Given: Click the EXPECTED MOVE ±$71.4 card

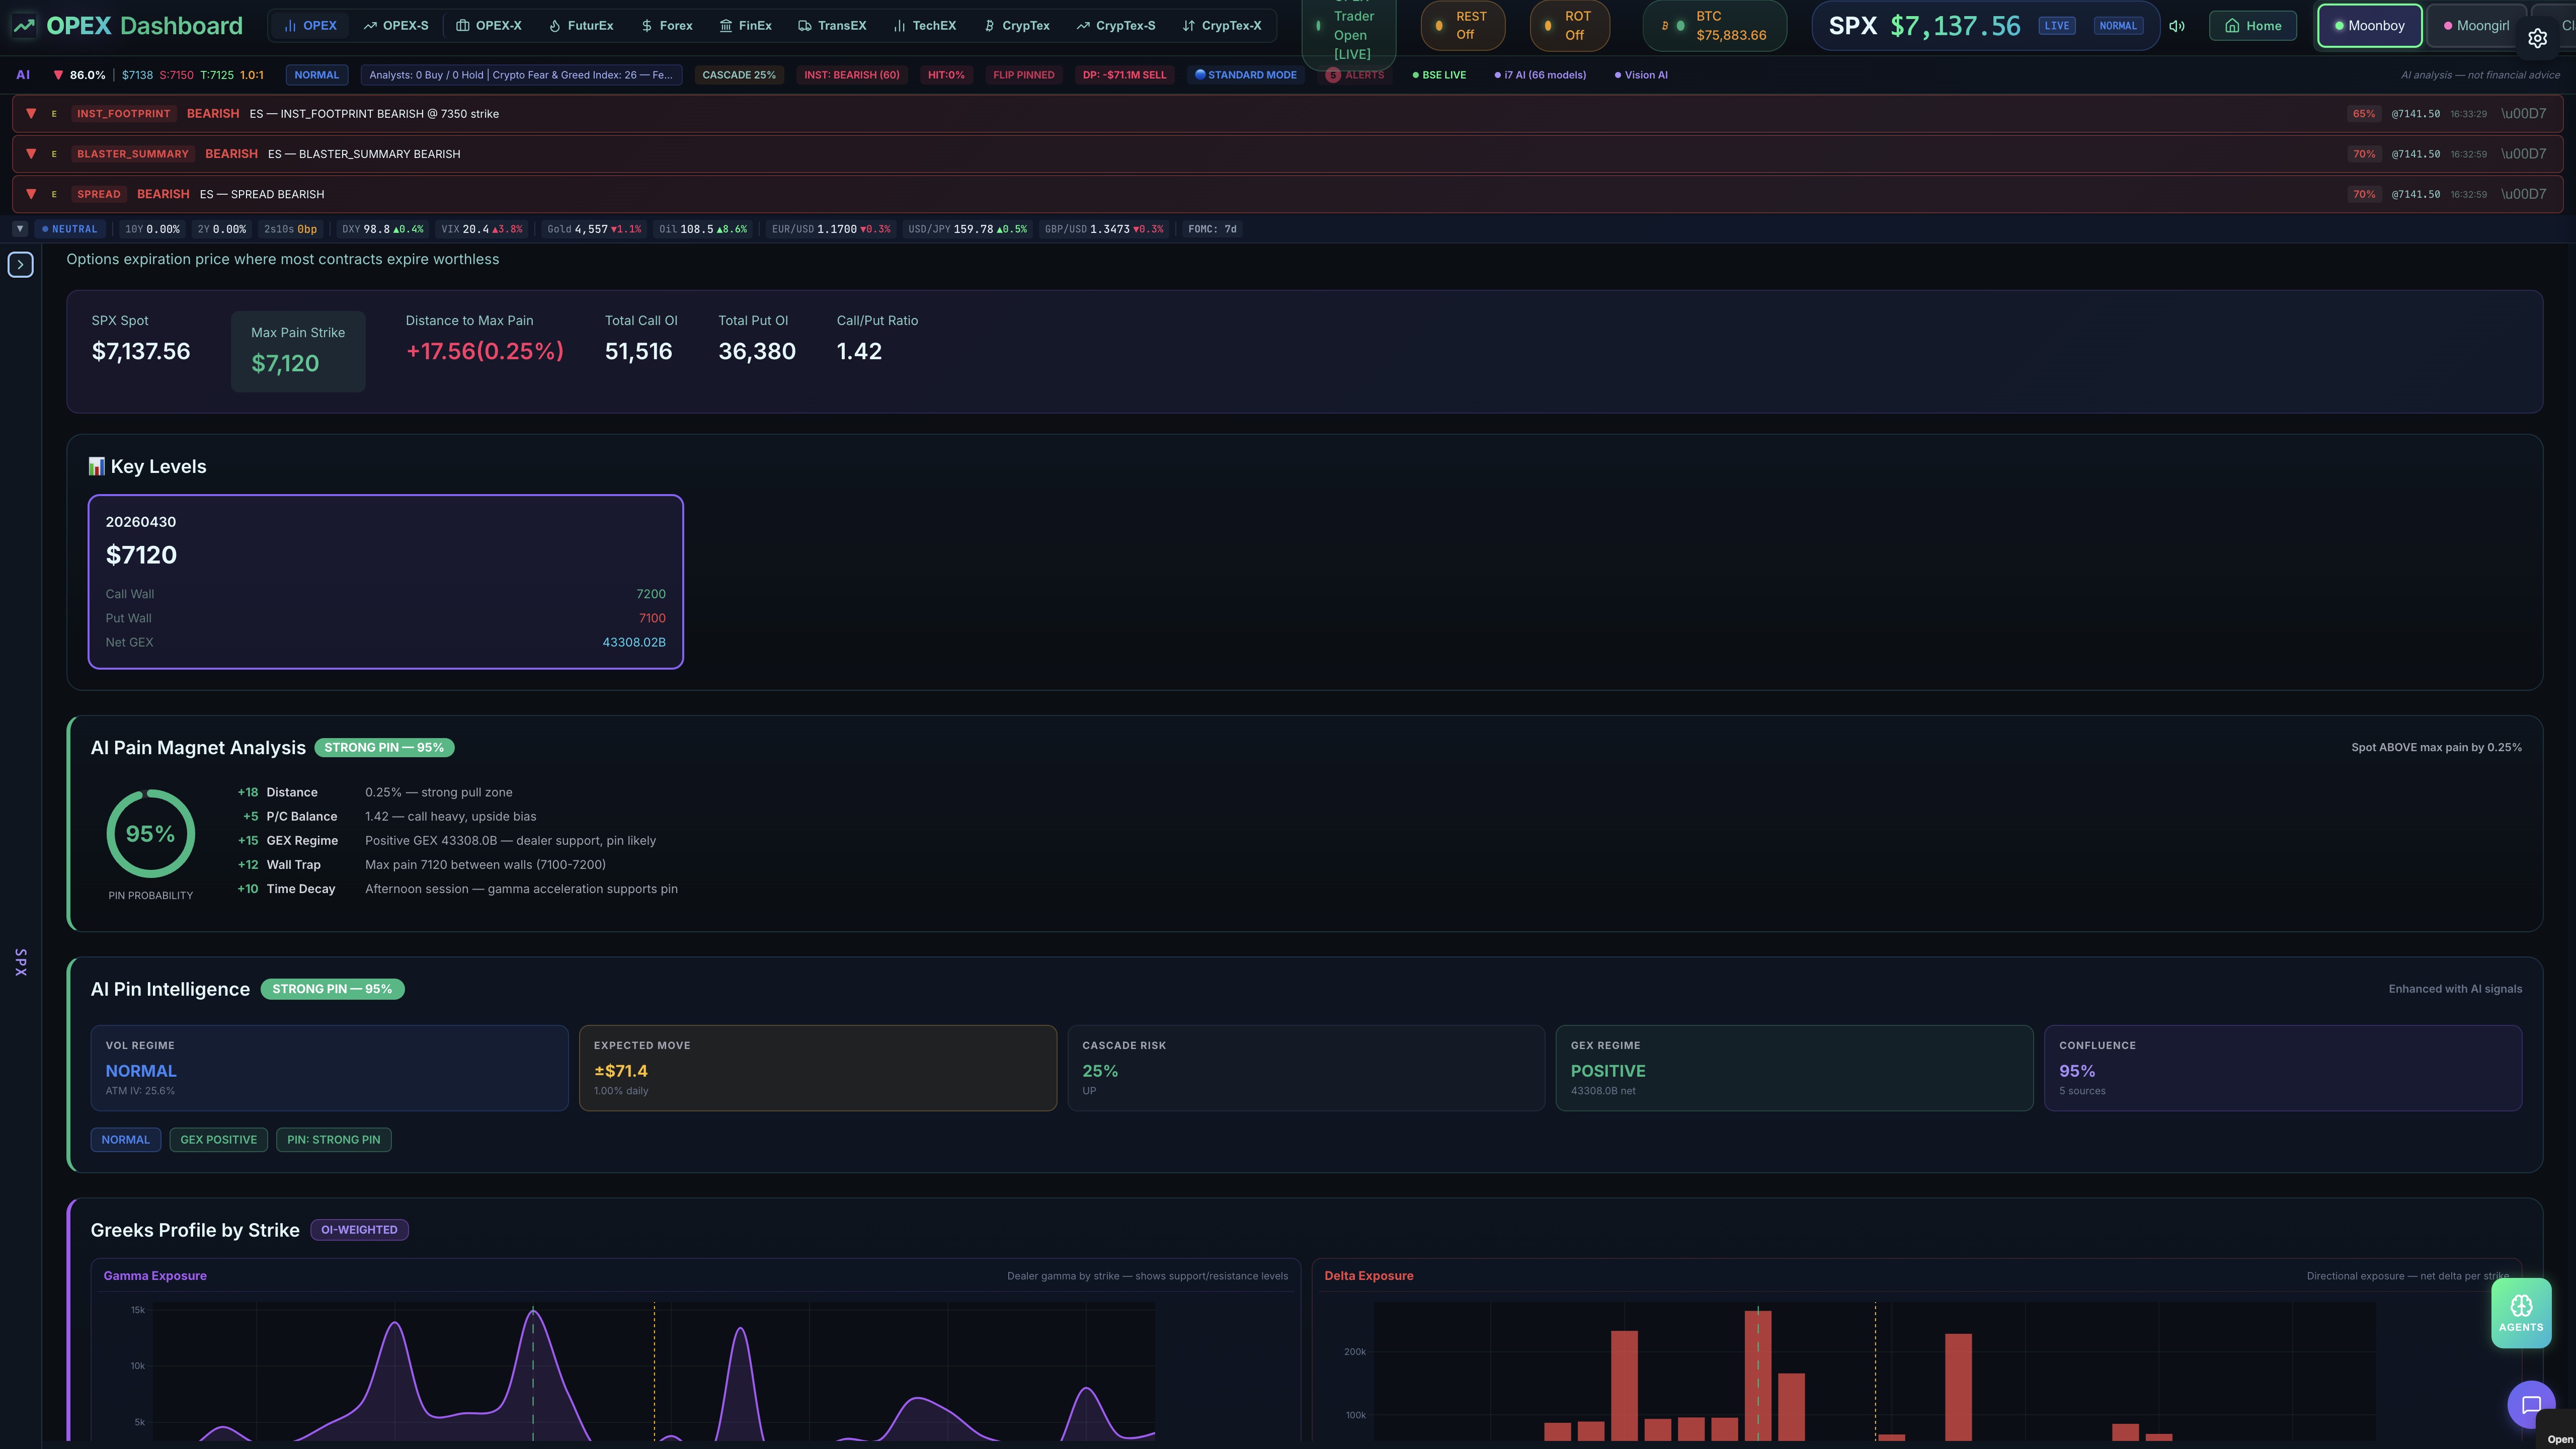Looking at the screenshot, I should 818,1068.
